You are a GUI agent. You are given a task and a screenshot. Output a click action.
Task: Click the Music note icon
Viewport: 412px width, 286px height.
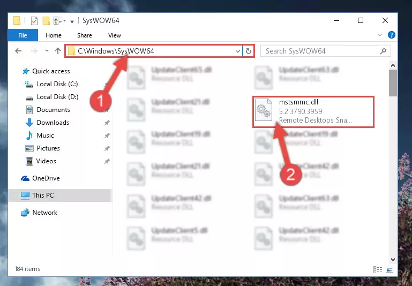tap(29, 136)
